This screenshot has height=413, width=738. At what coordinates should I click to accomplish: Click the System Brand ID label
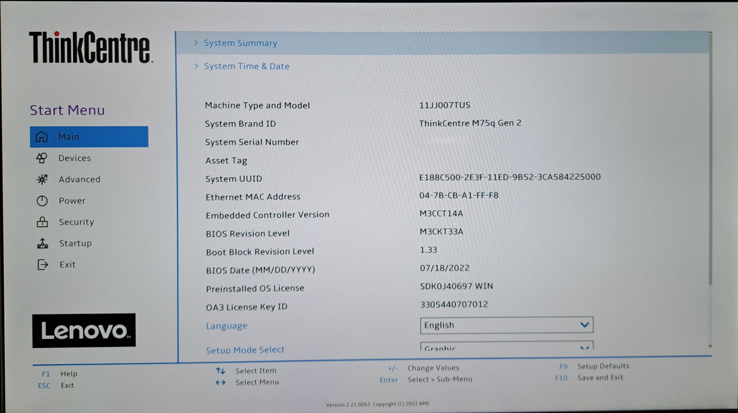[240, 124]
